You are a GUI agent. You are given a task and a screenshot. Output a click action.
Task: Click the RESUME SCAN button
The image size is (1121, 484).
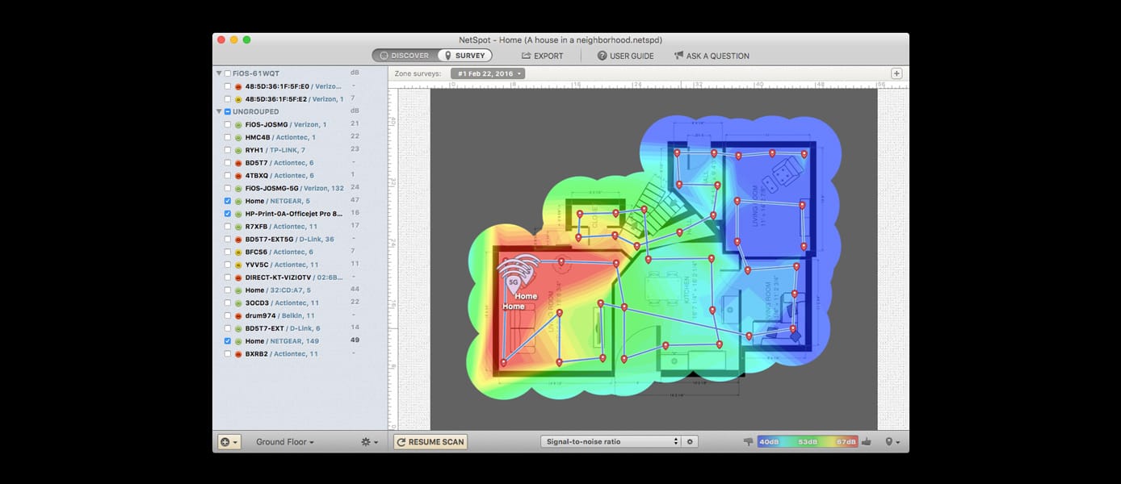pos(430,442)
